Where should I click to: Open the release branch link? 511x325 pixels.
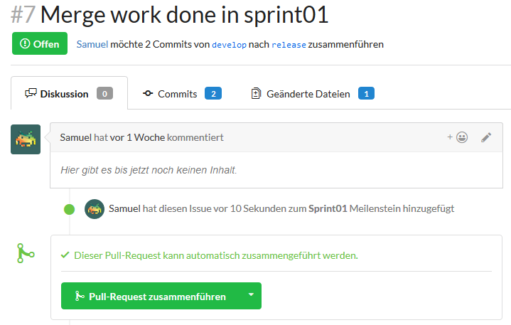coord(289,44)
